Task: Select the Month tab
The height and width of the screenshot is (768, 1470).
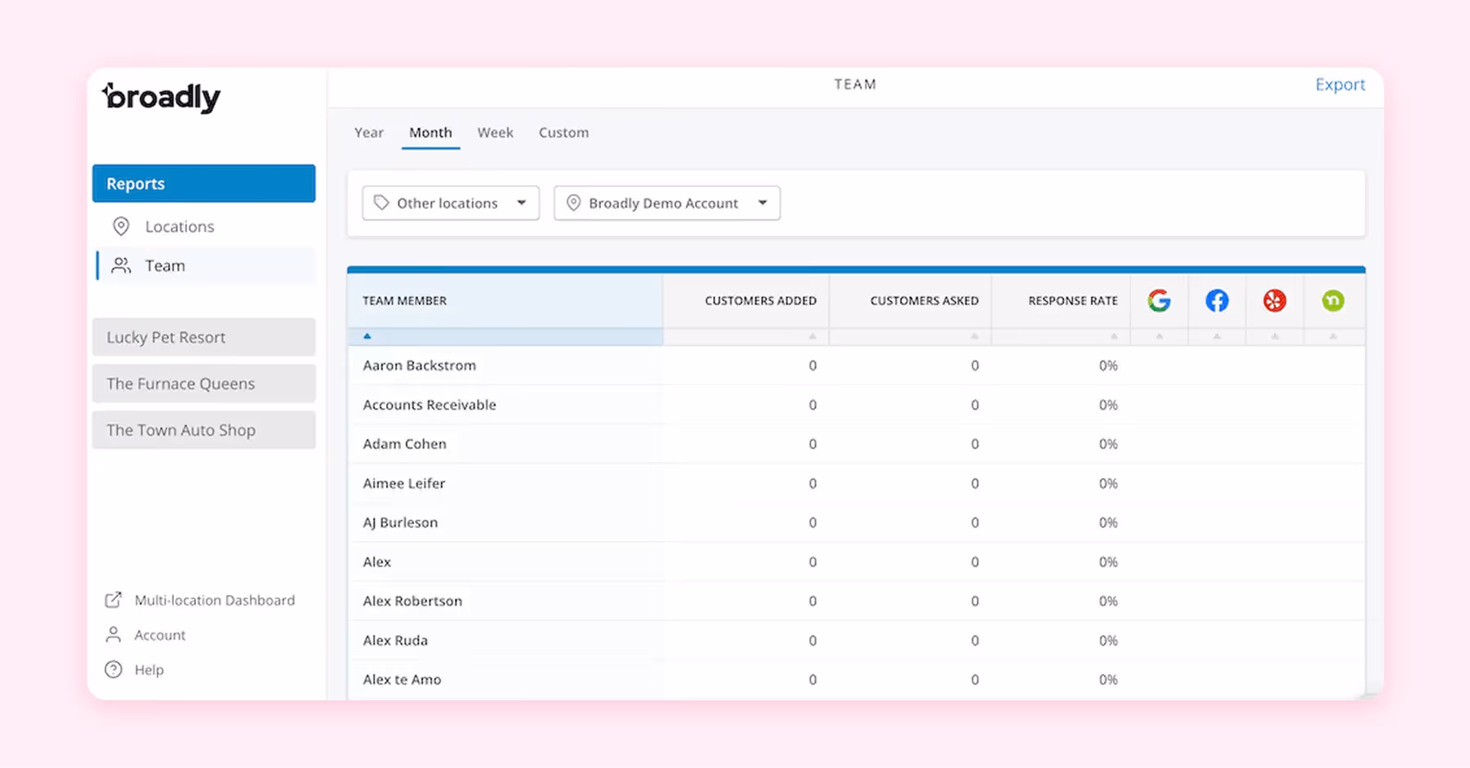Action: 430,132
